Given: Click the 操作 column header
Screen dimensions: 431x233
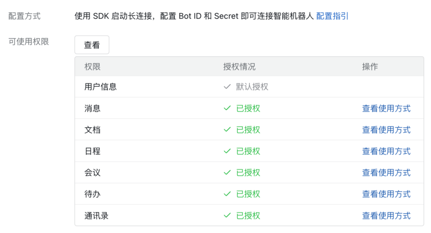Looking at the screenshot, I should (x=370, y=67).
